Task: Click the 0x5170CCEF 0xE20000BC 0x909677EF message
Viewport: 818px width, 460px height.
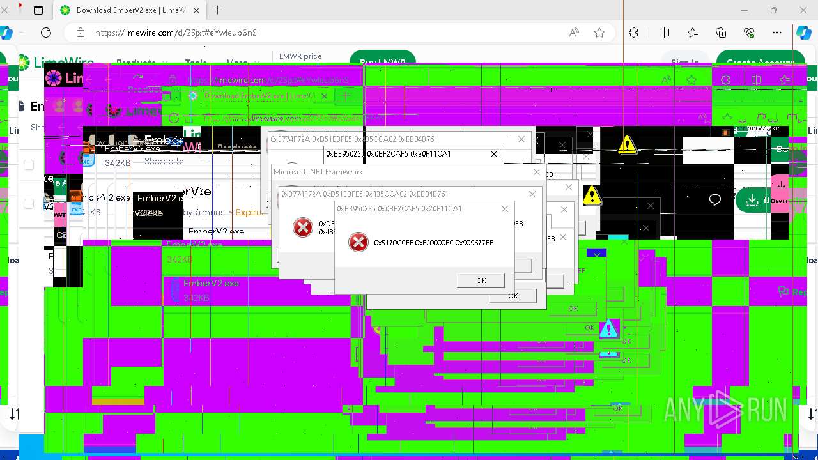Action: coord(433,243)
